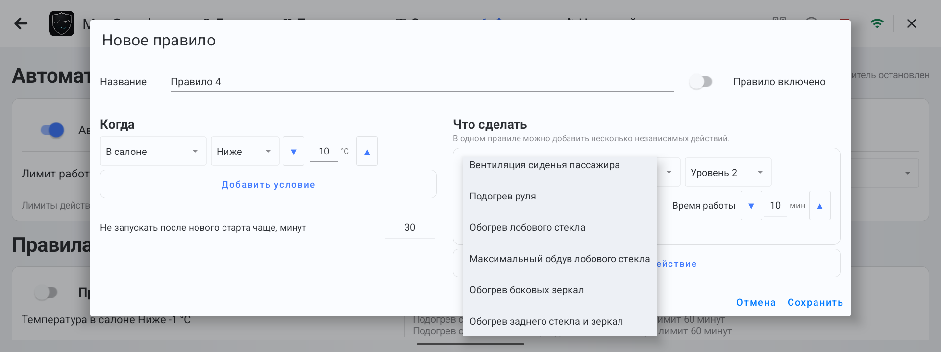Click "Добавить условие" button
The image size is (941, 352).
(268, 184)
